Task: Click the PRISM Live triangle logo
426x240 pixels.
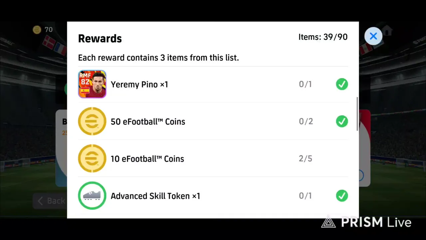Action: click(x=328, y=222)
